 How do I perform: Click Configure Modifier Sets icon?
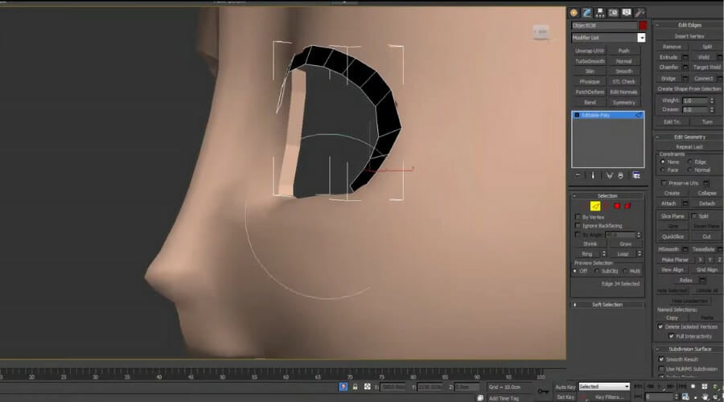click(x=636, y=174)
